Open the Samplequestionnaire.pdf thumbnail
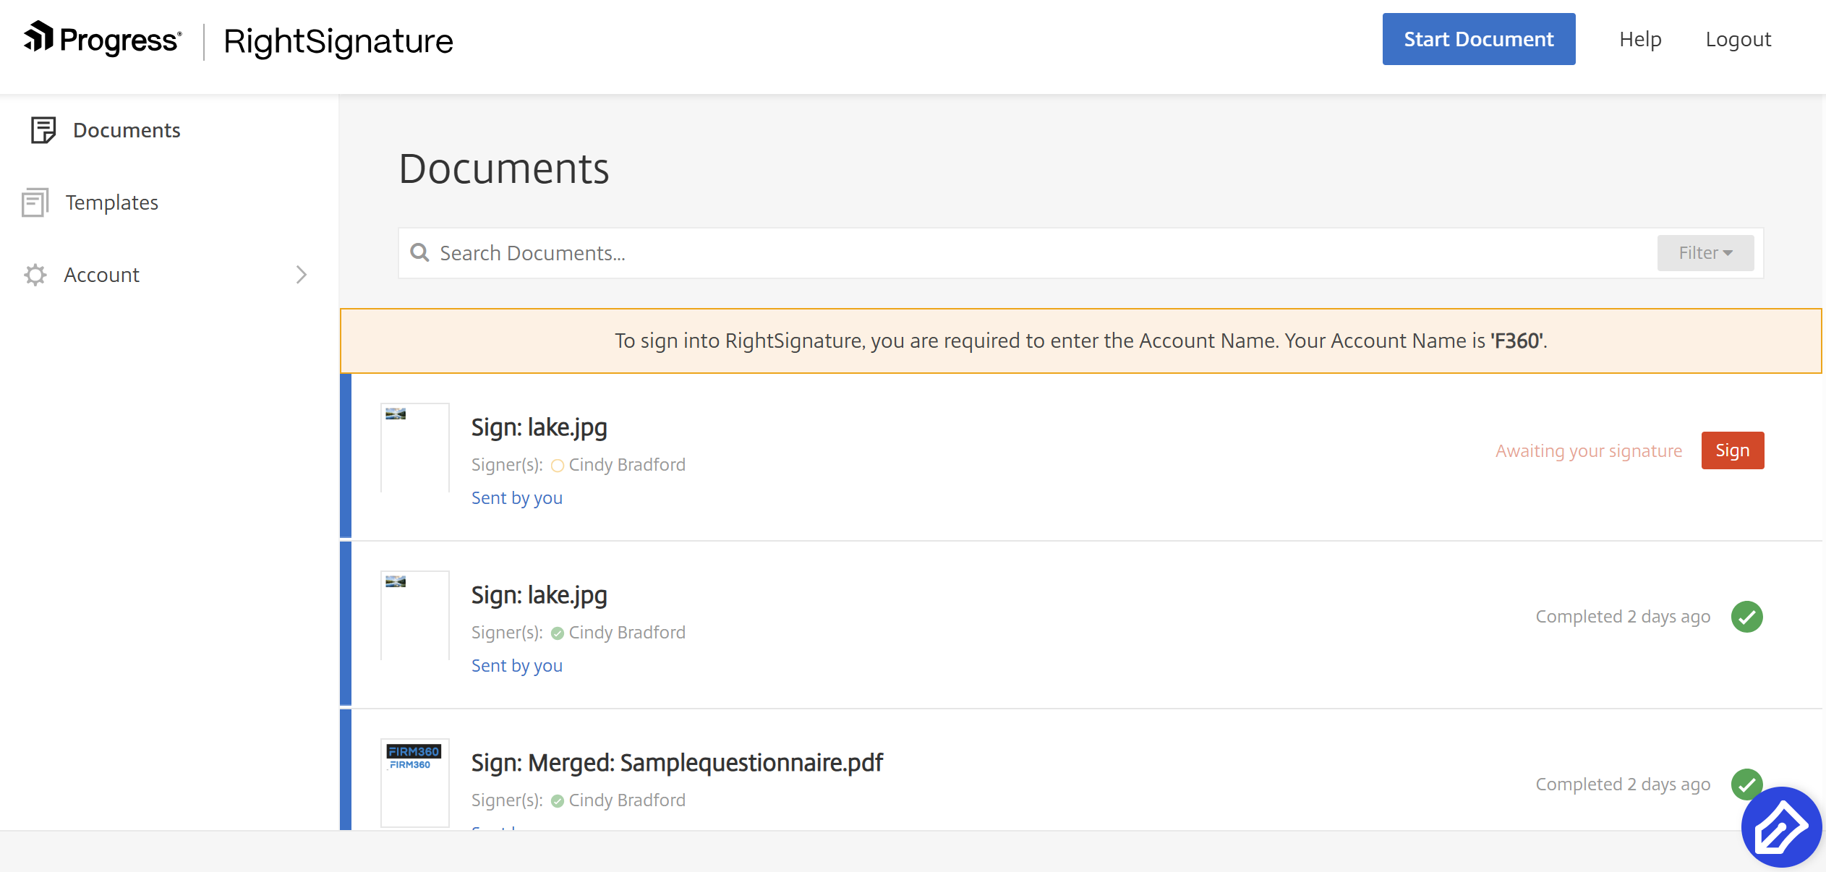 point(414,782)
